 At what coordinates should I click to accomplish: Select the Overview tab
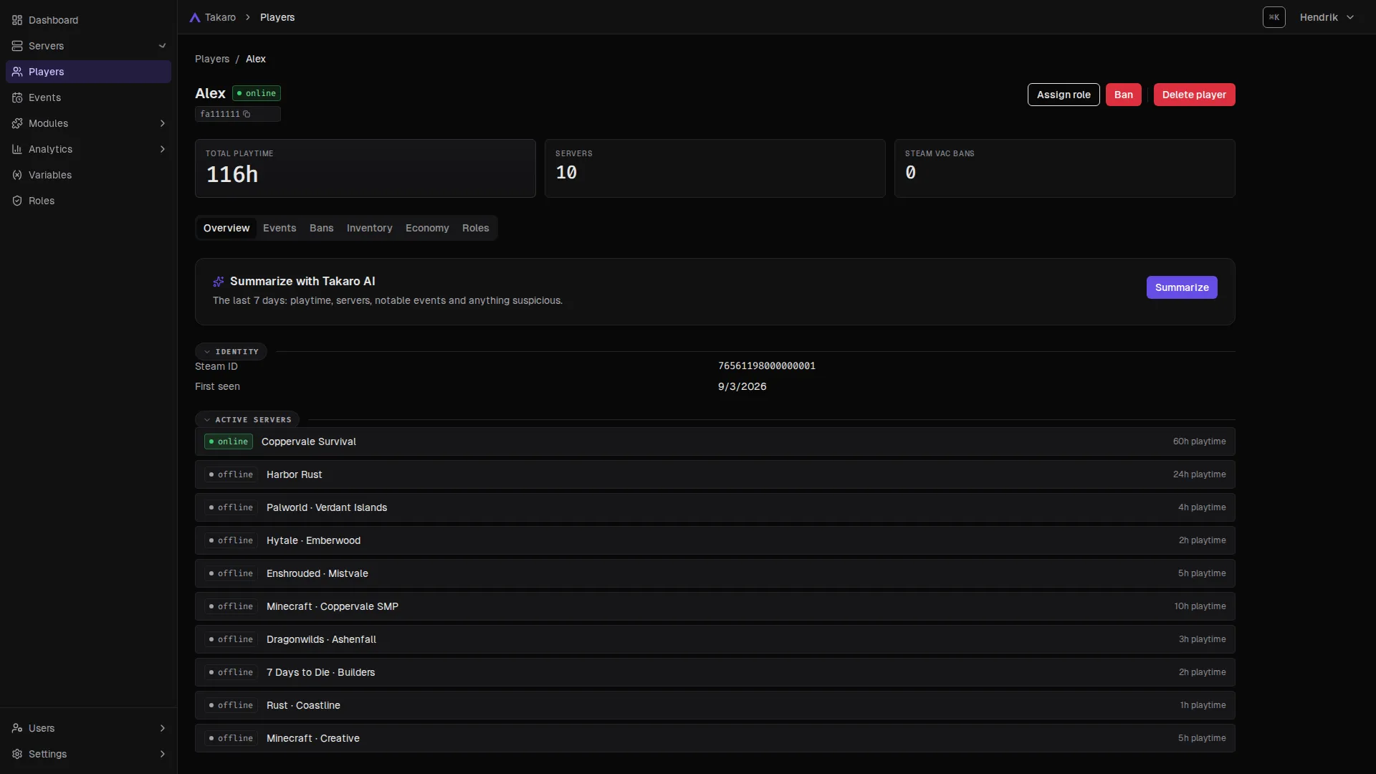click(226, 228)
